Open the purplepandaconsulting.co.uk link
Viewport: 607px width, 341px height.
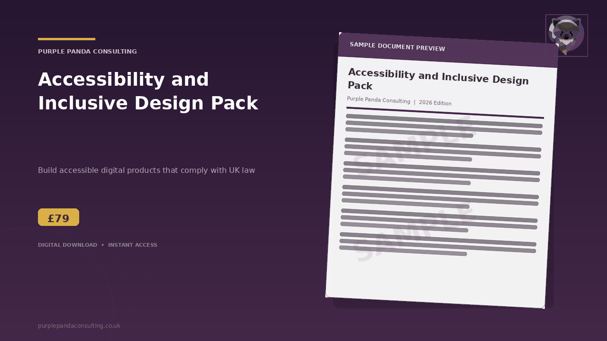[x=79, y=326]
